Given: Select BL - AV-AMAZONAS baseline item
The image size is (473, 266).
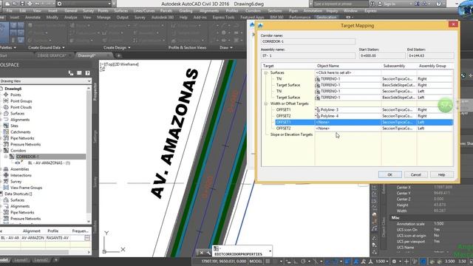Looking at the screenshot, I should click(x=49, y=163).
